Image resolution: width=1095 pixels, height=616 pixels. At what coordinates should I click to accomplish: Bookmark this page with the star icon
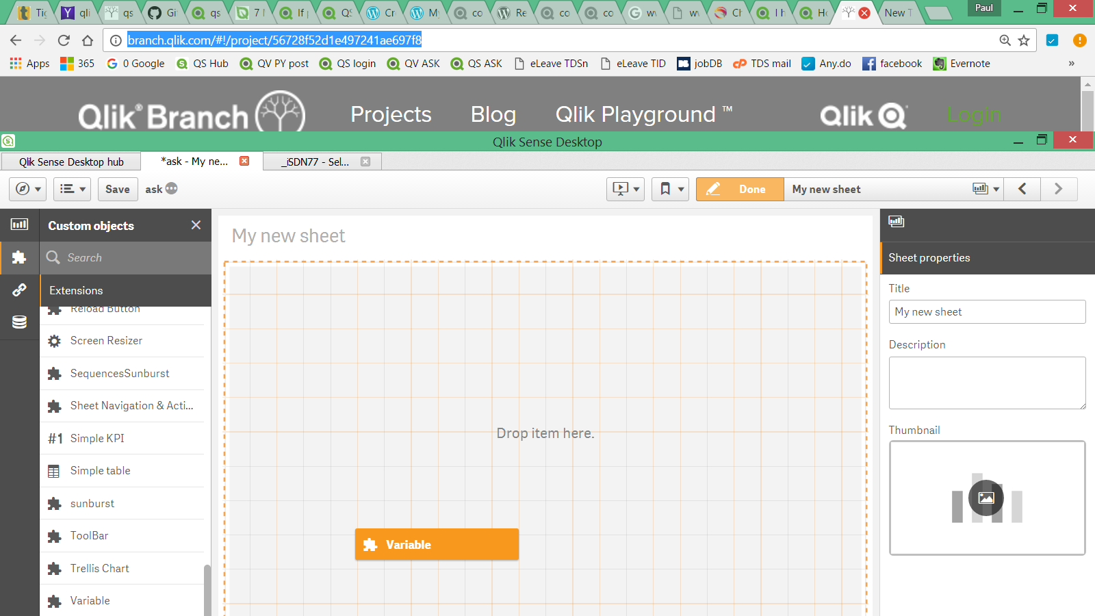(1024, 40)
